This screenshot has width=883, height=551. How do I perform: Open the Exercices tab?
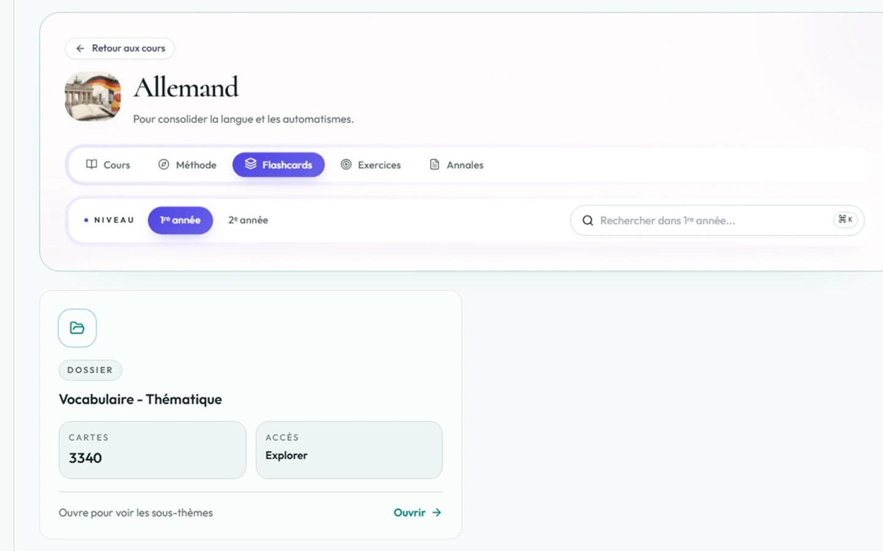(x=370, y=165)
